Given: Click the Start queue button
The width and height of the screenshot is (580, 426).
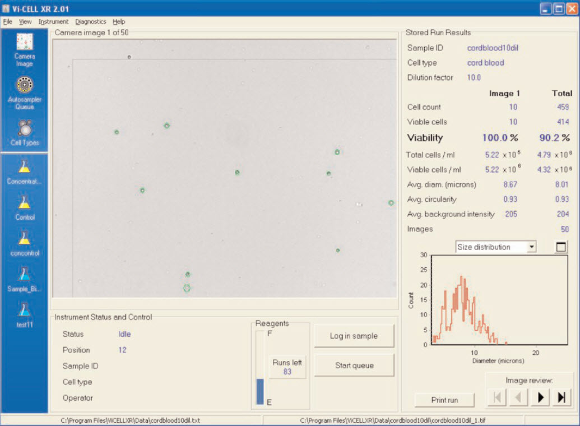Looking at the screenshot, I should [354, 365].
